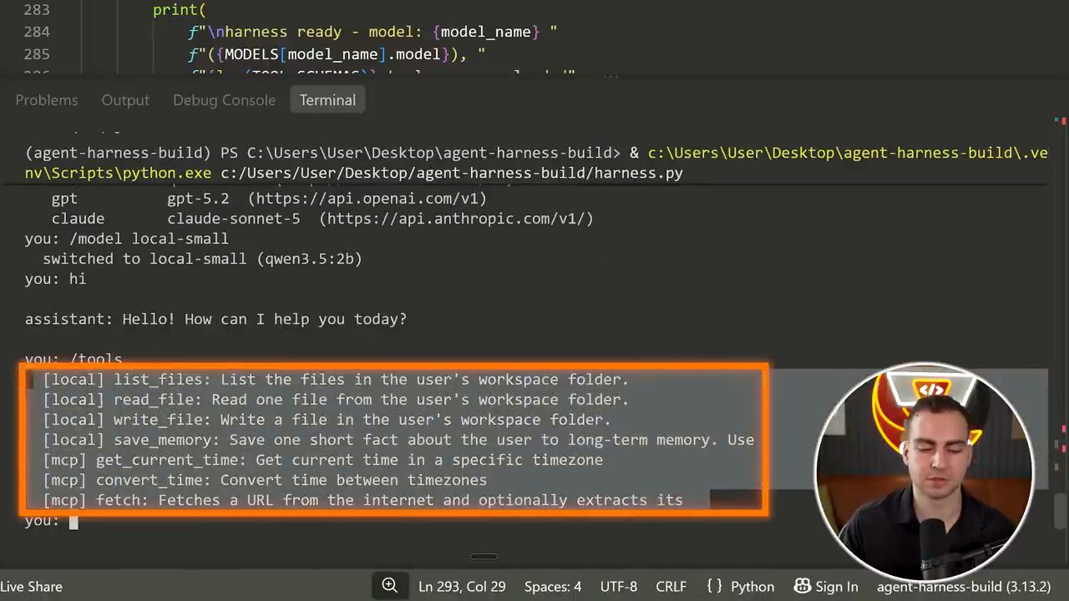The image size is (1069, 601).
Task: Click 'switched to local-small (qwen3.5:2b)' output
Action: click(x=202, y=259)
